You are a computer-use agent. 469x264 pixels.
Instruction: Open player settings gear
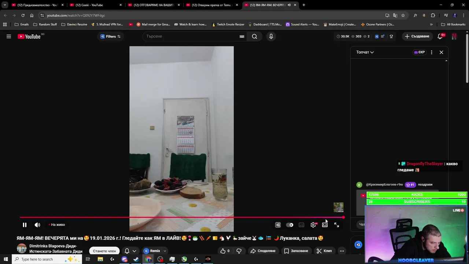(313, 225)
